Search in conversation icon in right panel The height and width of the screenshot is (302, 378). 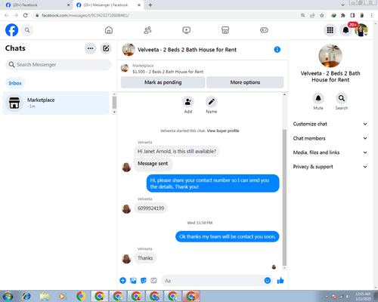pos(342,98)
